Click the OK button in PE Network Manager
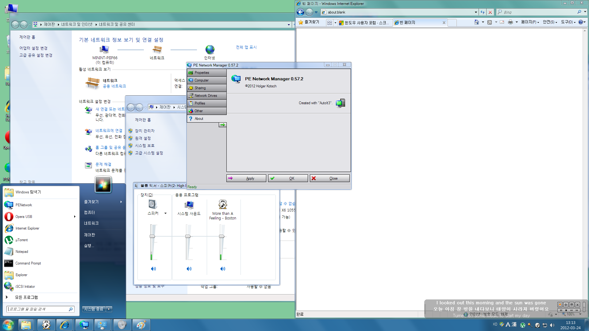Viewport: 589px width, 331px height. coord(288,178)
